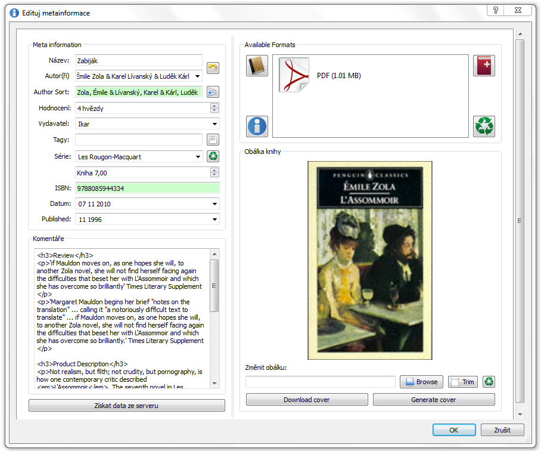Image resolution: width=541 pixels, height=451 pixels.
Task: Click the Název field containing Zabiják
Action: 139,60
